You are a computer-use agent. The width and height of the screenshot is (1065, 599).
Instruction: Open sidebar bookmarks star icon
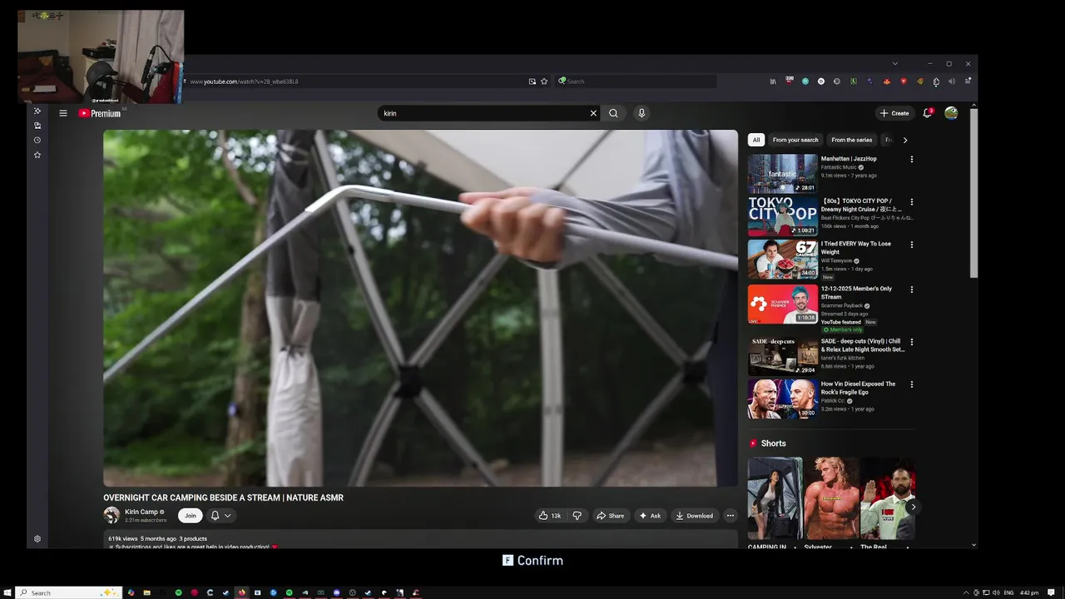pyautogui.click(x=37, y=155)
